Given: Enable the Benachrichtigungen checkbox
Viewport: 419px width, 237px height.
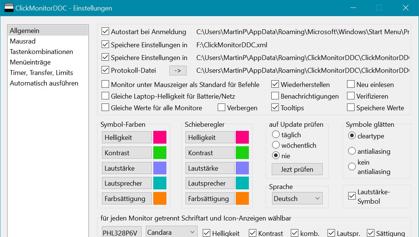Looking at the screenshot, I should point(275,96).
